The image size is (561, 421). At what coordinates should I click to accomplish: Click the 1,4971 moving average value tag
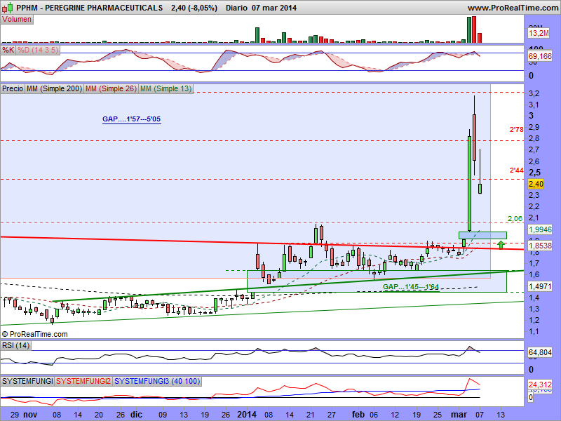540,286
